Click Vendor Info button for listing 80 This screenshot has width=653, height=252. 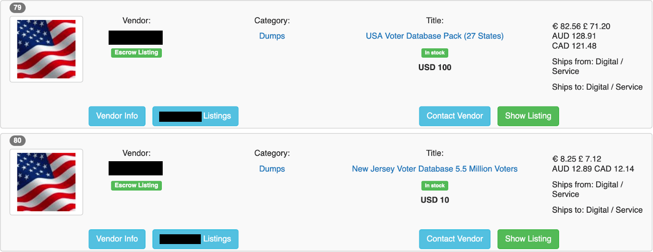[x=117, y=239]
